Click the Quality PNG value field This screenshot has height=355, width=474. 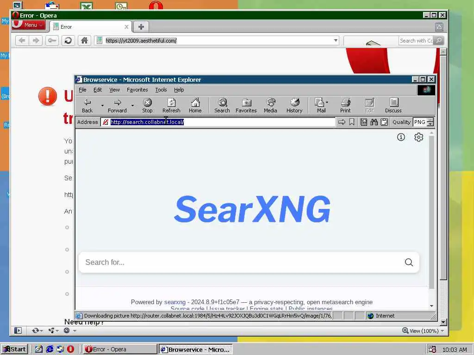(x=420, y=122)
